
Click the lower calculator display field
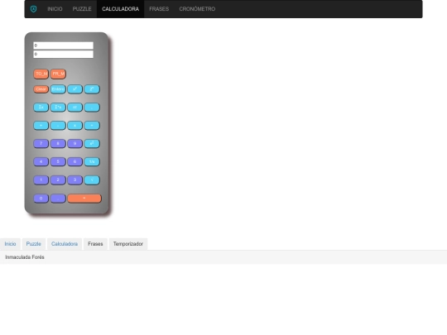[63, 54]
